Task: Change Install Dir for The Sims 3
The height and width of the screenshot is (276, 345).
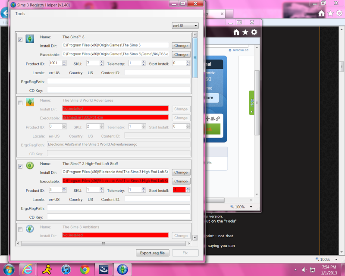Action: 181,46
